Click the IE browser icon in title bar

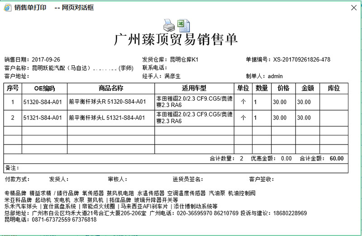7,8
